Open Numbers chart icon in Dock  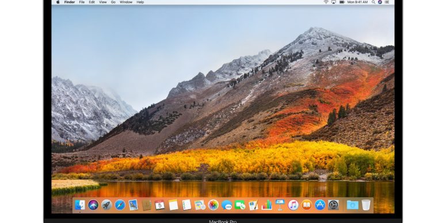[266, 205]
